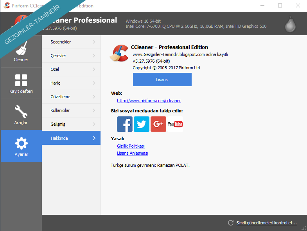This screenshot has height=231, width=307.
Task: Click the chevron next to Gözetleme
Action: click(94, 97)
